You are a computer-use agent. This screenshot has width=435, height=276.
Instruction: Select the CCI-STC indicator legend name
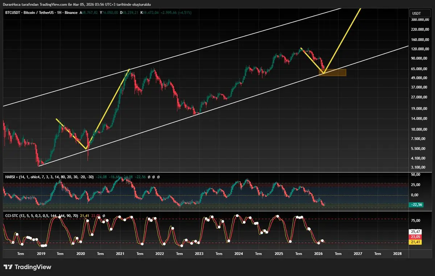point(12,216)
